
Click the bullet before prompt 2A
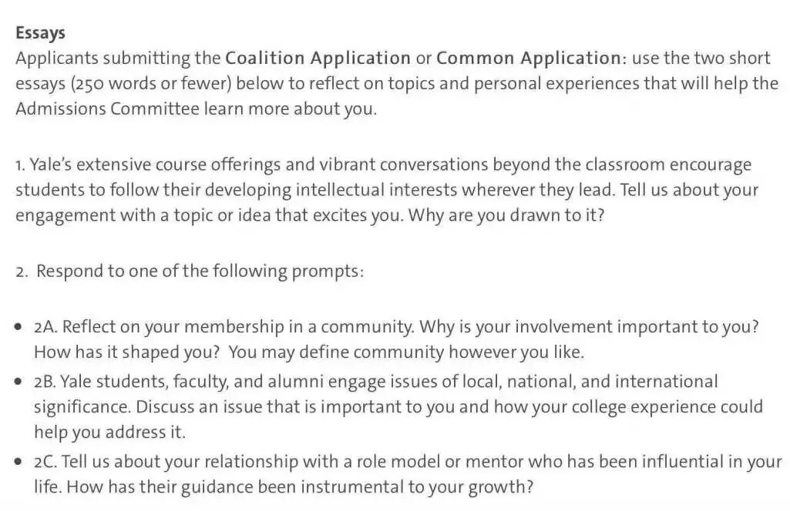pos(18,327)
